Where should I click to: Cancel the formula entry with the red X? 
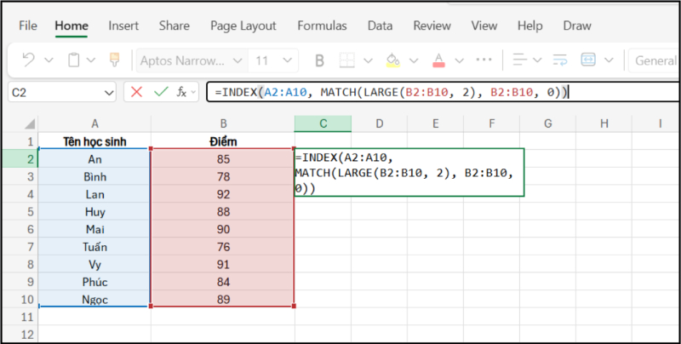coord(136,92)
